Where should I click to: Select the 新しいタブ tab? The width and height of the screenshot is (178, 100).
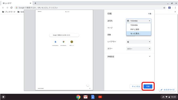[16, 3]
